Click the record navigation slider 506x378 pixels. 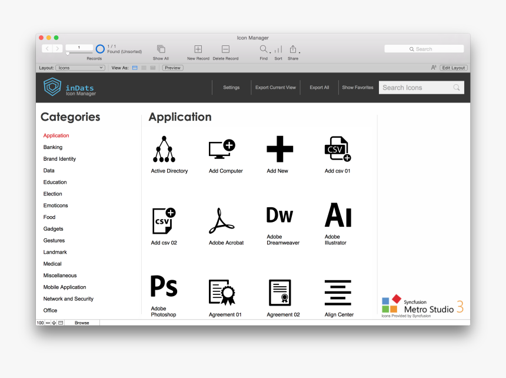(79, 54)
